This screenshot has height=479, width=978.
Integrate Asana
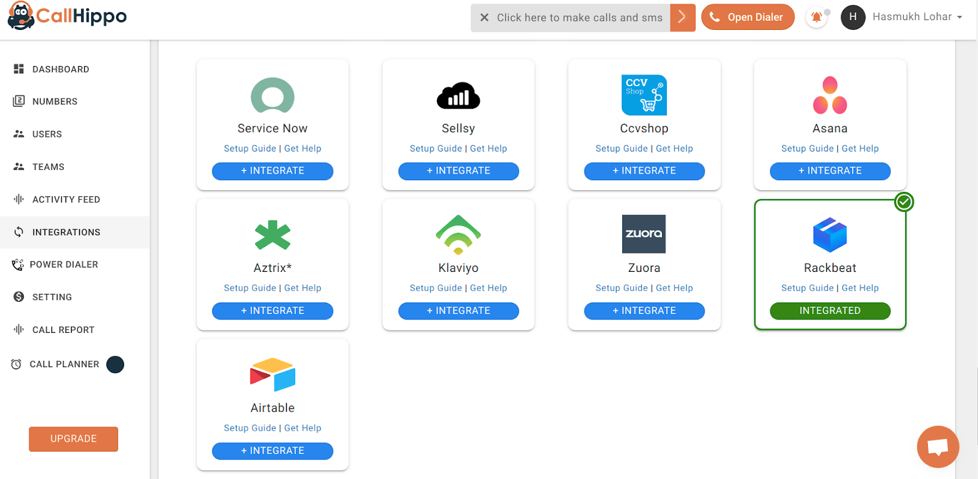point(830,171)
